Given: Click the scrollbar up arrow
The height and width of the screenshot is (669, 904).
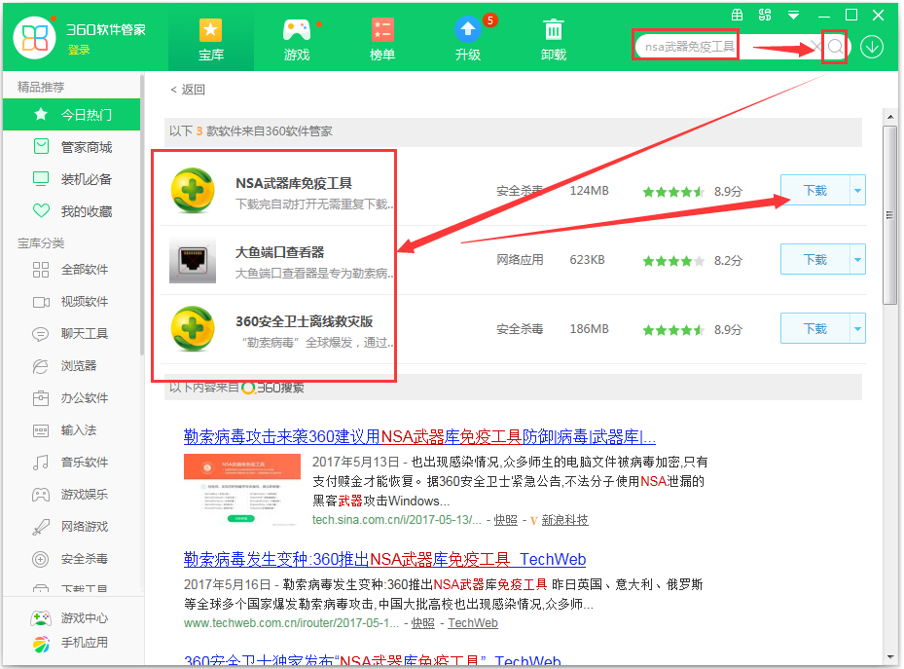Looking at the screenshot, I should [890, 117].
